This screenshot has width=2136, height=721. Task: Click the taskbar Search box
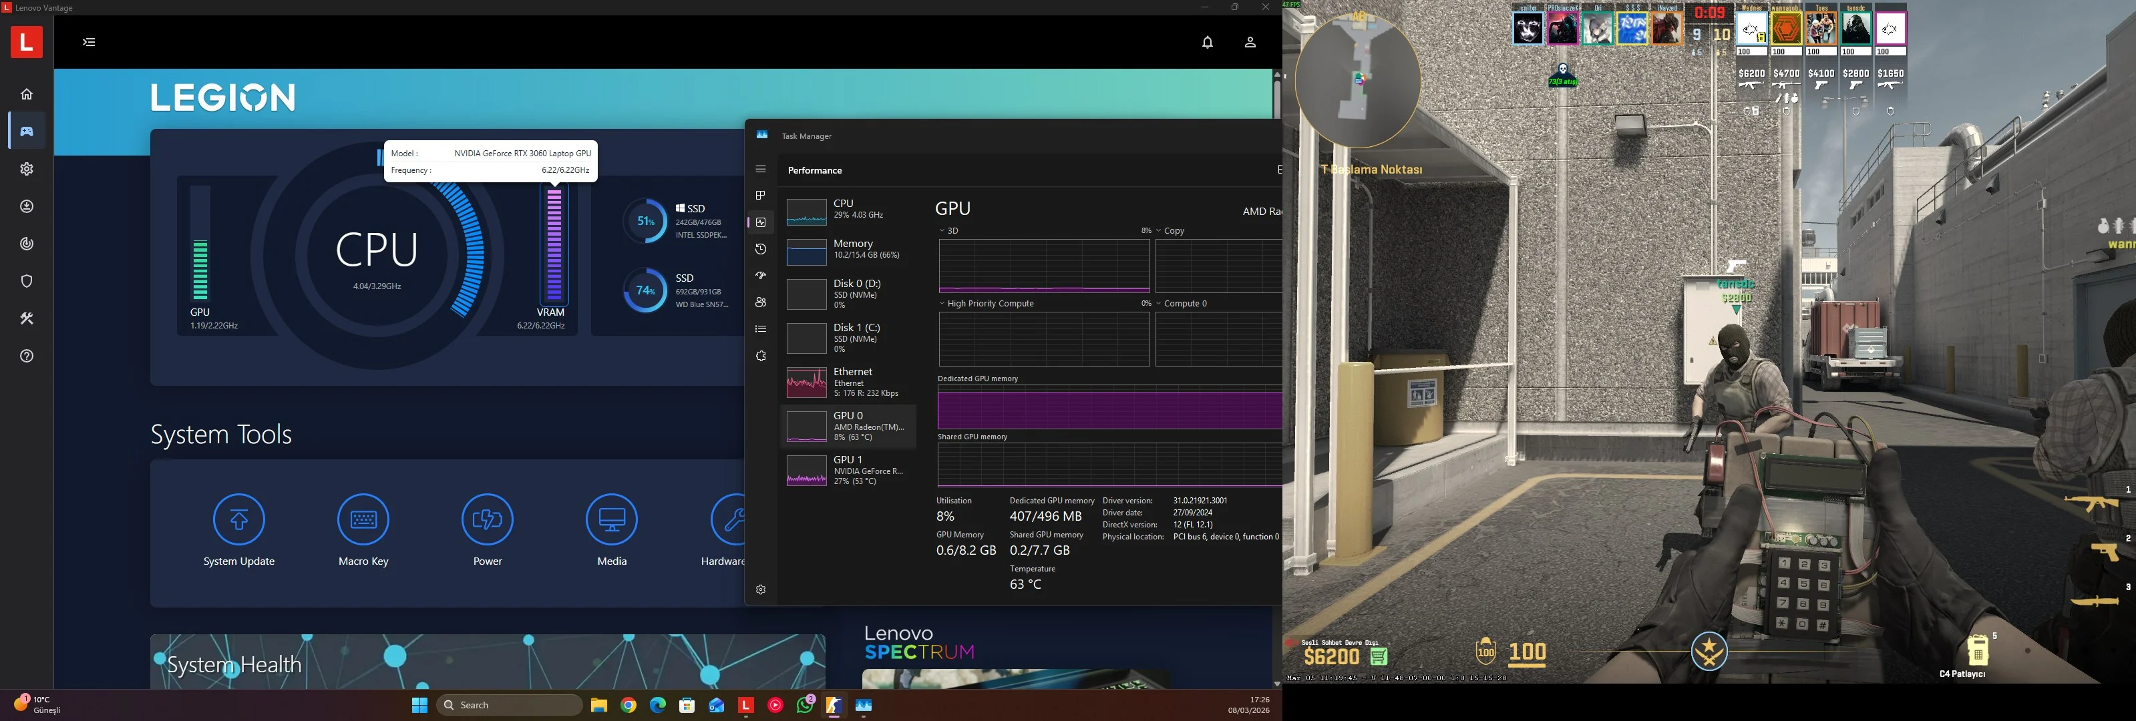(509, 705)
